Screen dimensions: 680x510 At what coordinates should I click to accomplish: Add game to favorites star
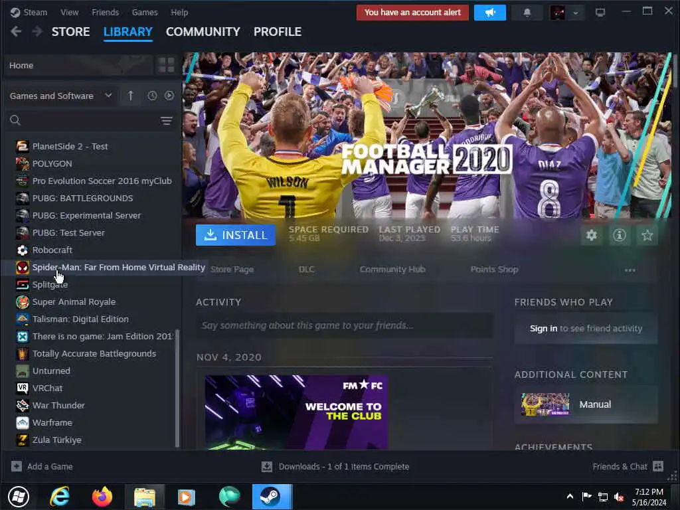click(x=647, y=235)
